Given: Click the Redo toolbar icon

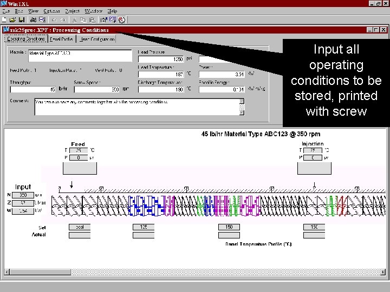Looking at the screenshot, I should tap(63, 20).
